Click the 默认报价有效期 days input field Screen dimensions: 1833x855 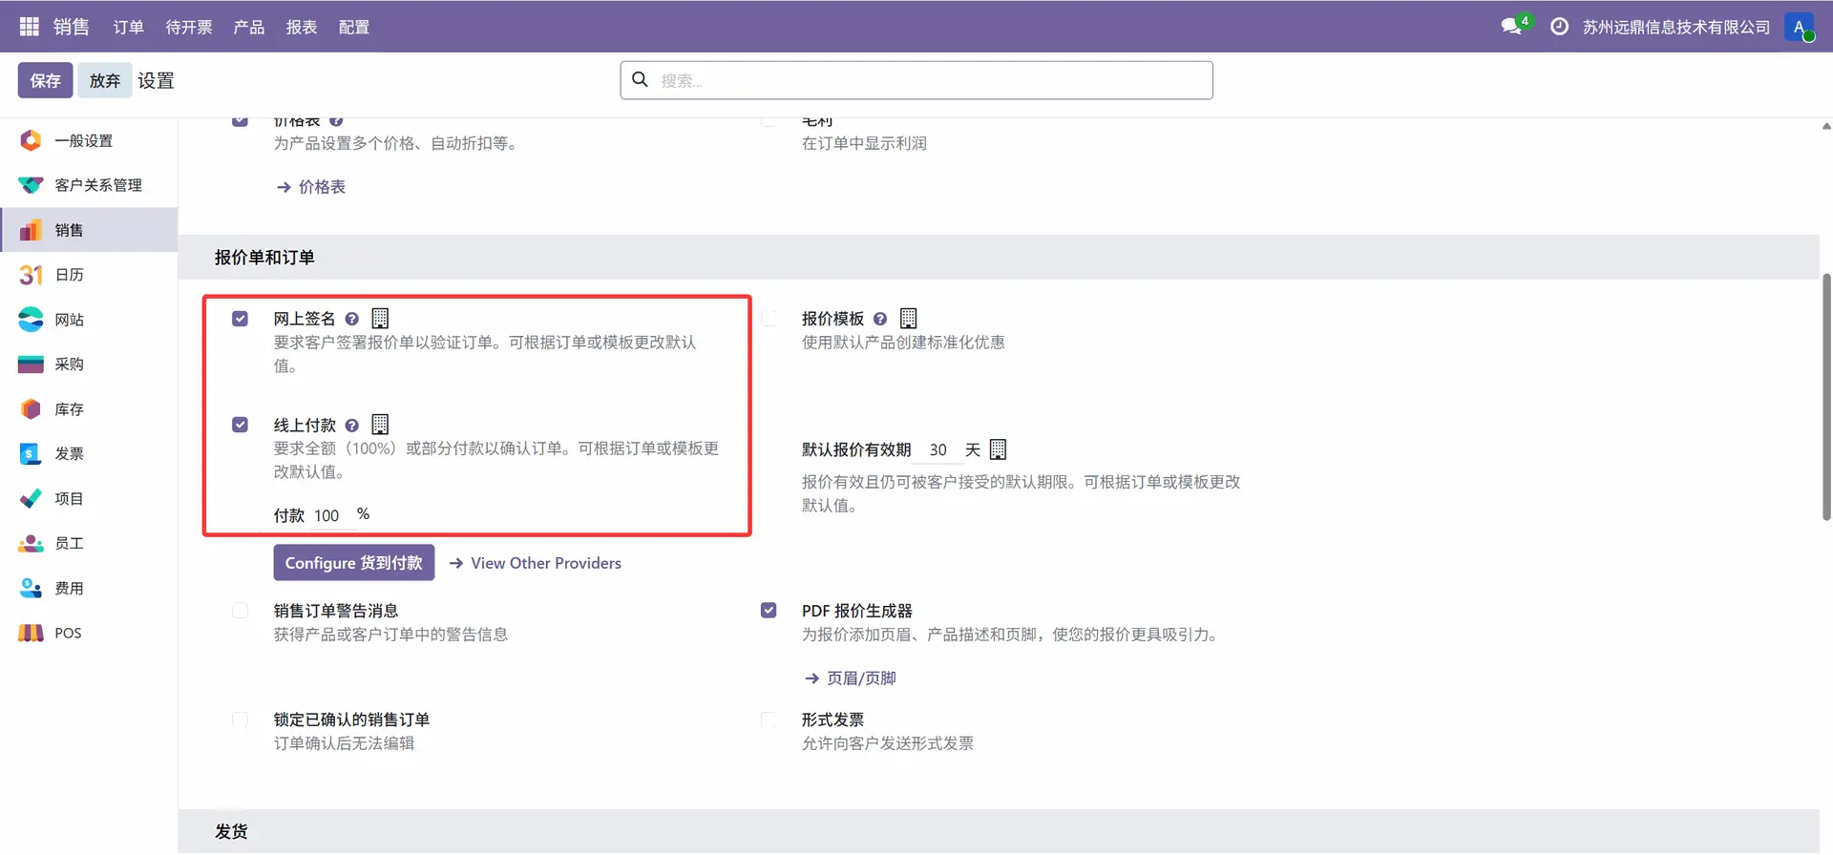pos(939,450)
